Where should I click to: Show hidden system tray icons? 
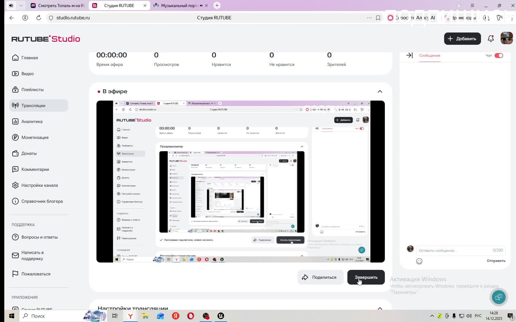432,316
